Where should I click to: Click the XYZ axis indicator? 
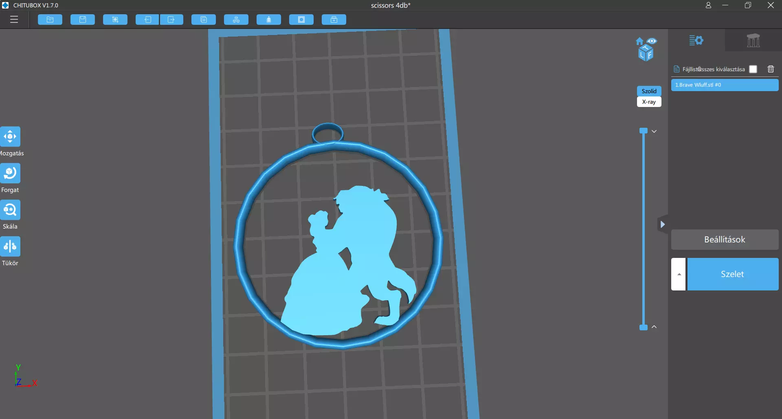pos(25,376)
